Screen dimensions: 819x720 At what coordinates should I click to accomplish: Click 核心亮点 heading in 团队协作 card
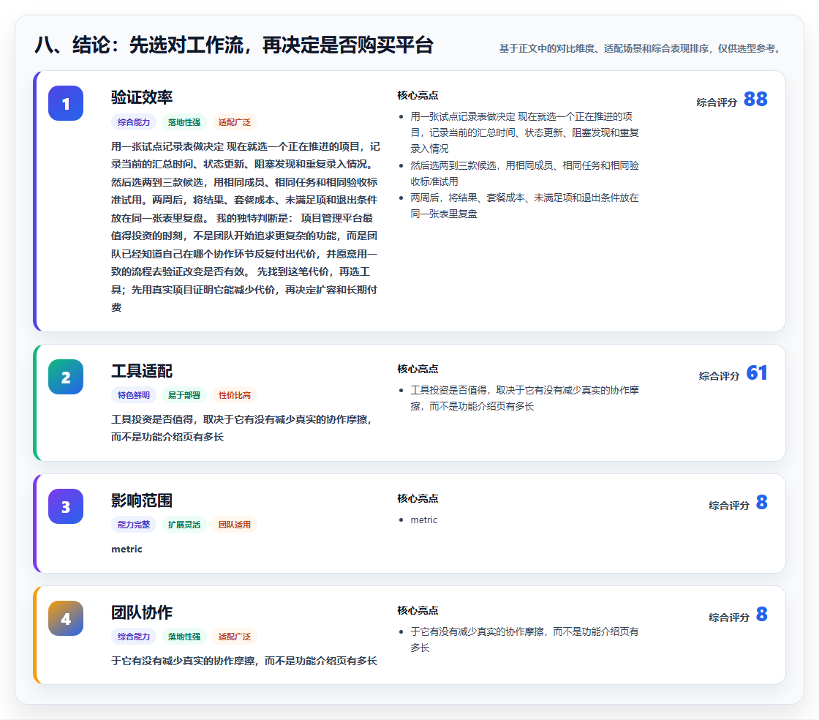click(418, 610)
